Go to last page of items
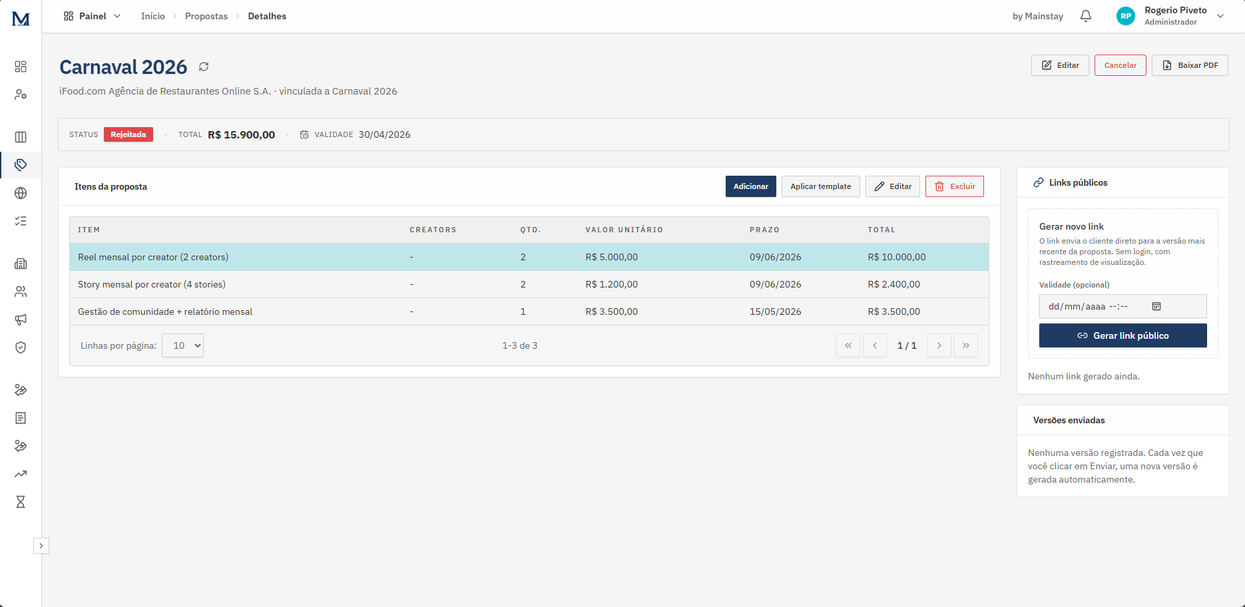 pos(966,345)
